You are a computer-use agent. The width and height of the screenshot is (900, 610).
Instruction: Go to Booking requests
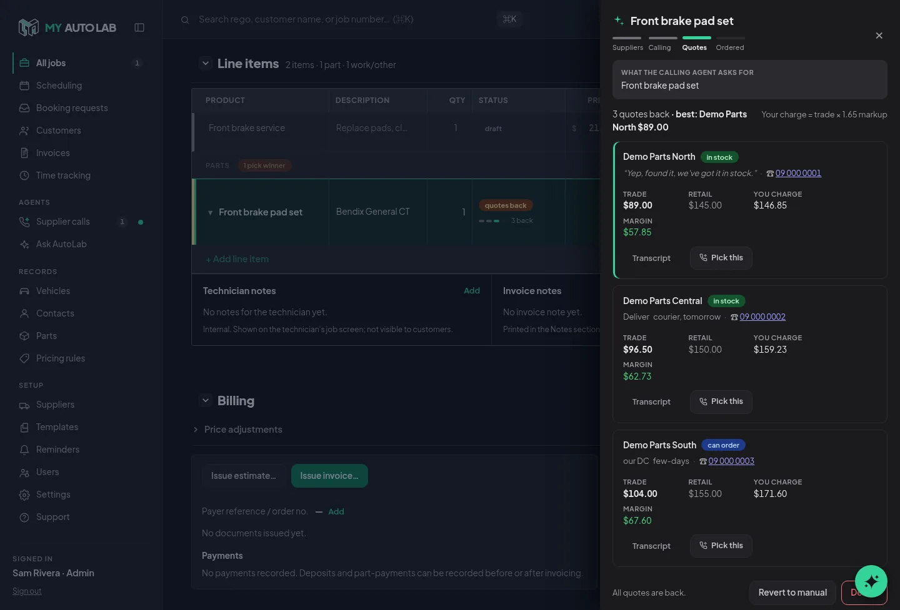pos(81,108)
